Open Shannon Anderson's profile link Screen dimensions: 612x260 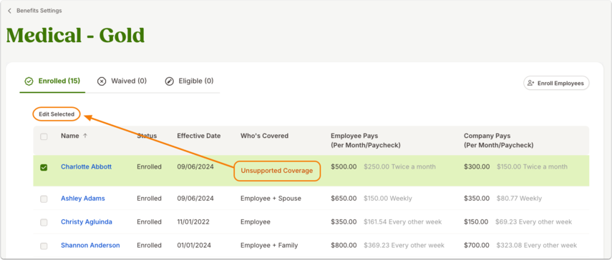(90, 245)
